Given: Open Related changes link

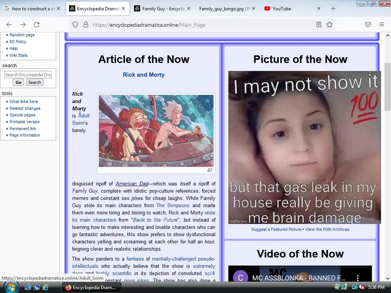Looking at the screenshot, I should click(x=25, y=108).
